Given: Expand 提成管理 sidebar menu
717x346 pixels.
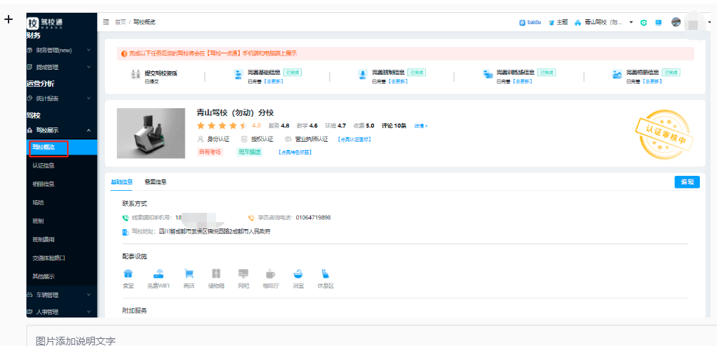Looking at the screenshot, I should click(x=62, y=67).
